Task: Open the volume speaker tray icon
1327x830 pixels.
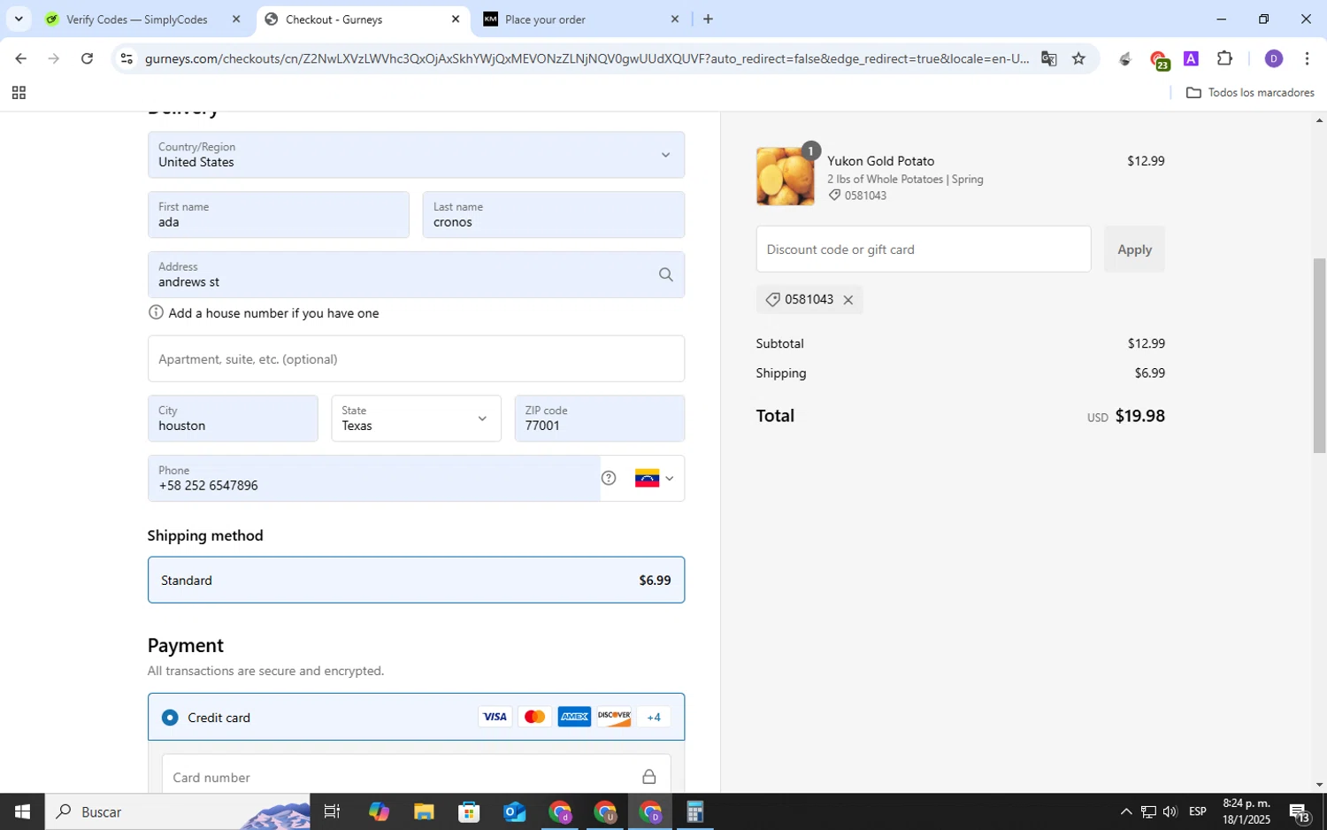Action: point(1170,811)
